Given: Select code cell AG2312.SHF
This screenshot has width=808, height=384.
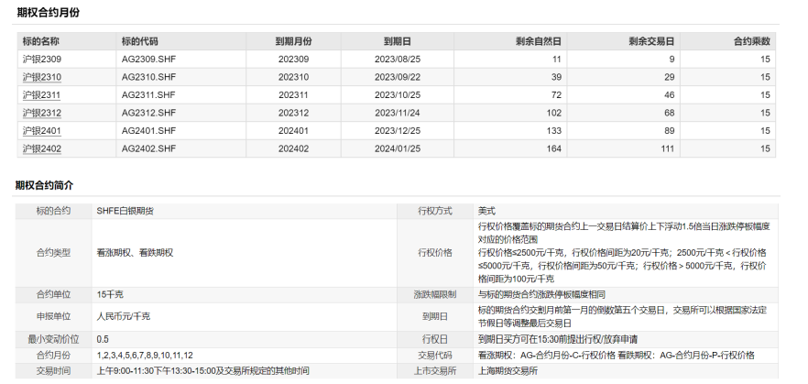Looking at the screenshot, I should click(148, 113).
